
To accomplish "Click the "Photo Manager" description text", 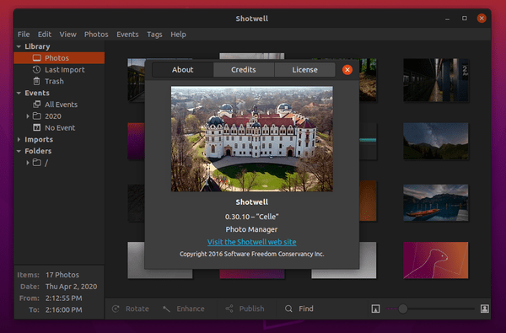I will coord(251,229).
